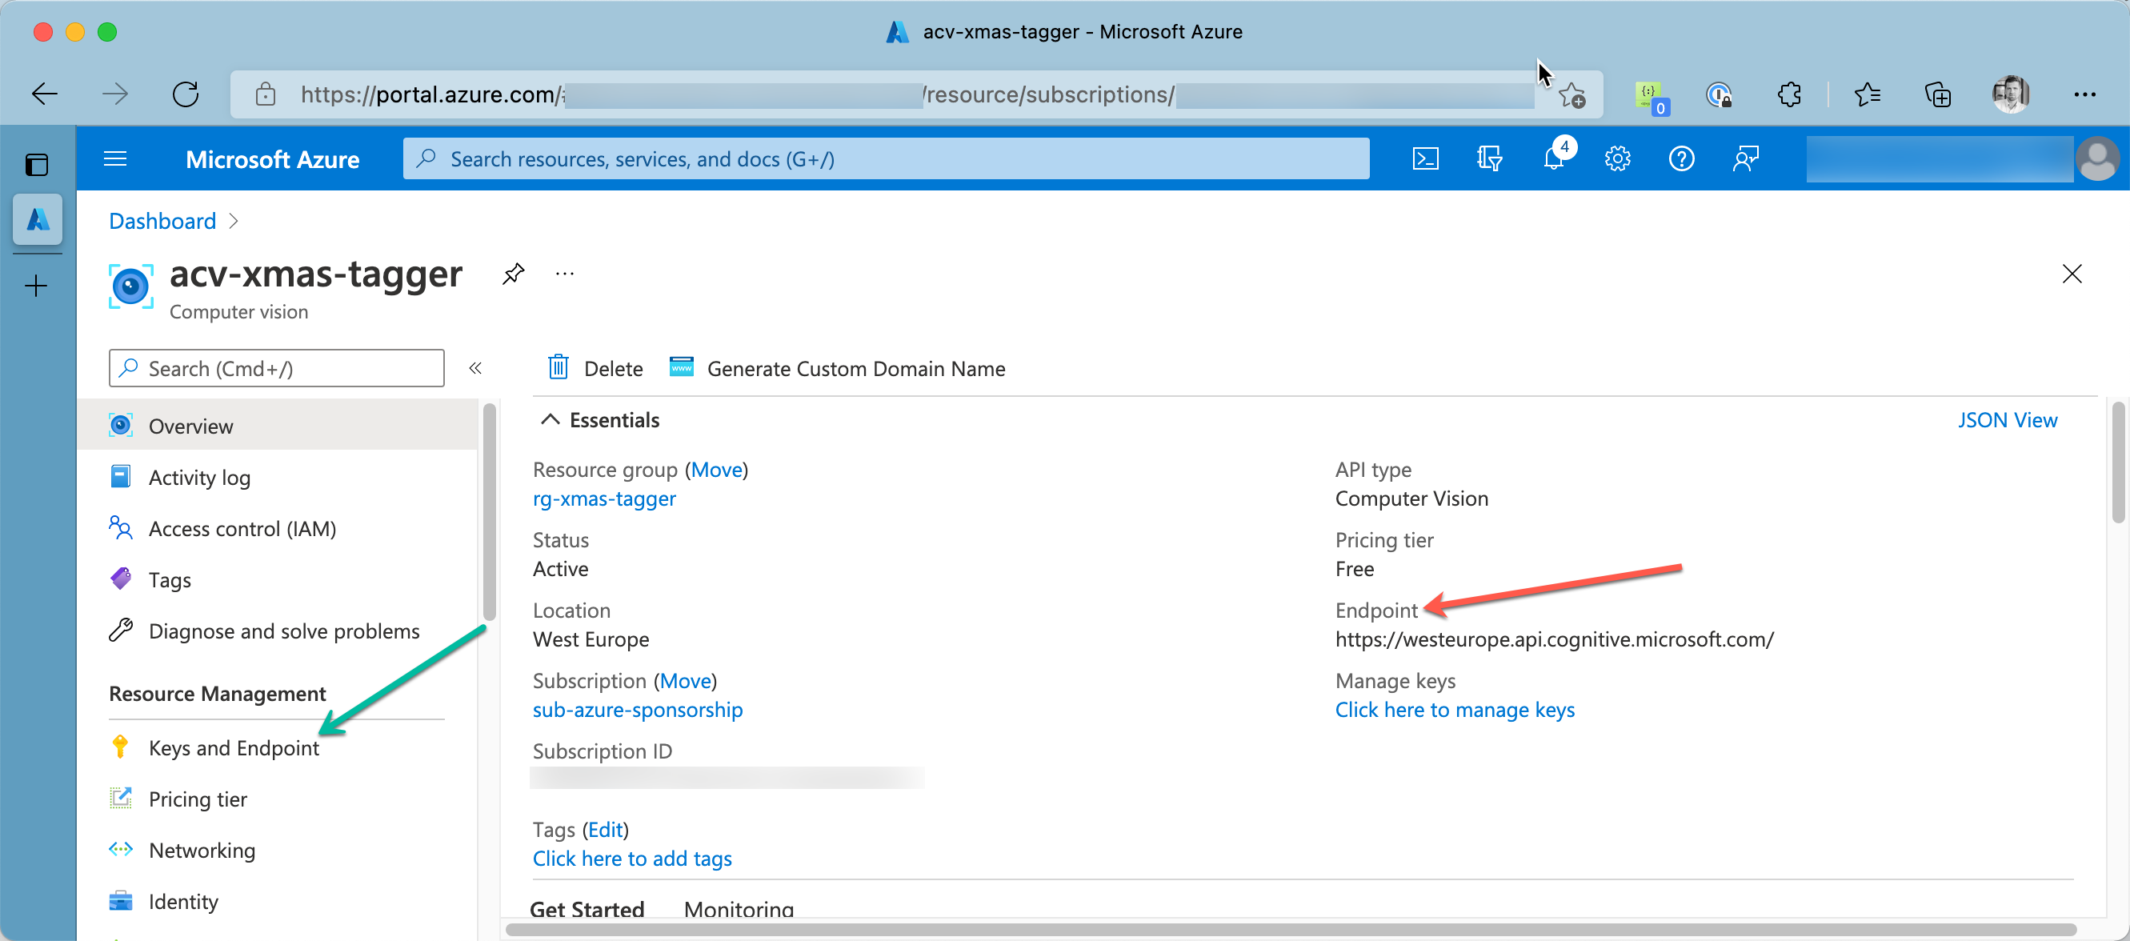Viewport: 2130px width, 941px height.
Task: Open the notifications bell
Action: coord(1553,158)
